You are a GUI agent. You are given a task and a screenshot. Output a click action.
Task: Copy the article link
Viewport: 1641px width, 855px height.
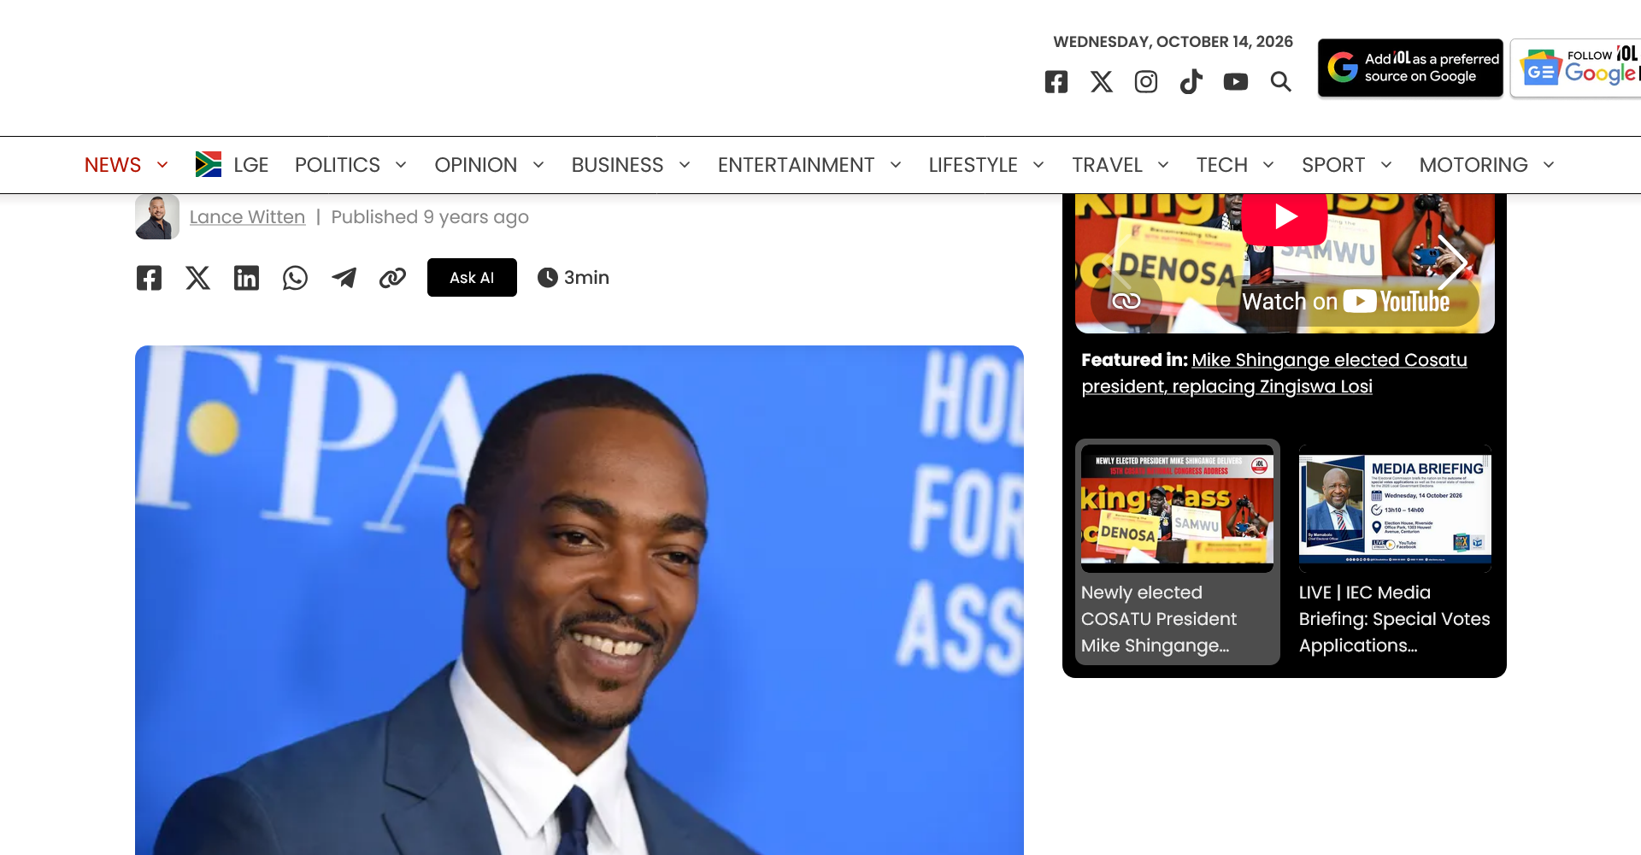[392, 278]
